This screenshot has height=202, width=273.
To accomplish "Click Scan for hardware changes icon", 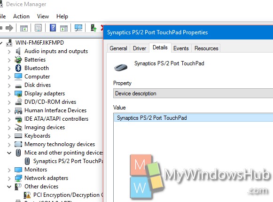I will tap(78, 28).
